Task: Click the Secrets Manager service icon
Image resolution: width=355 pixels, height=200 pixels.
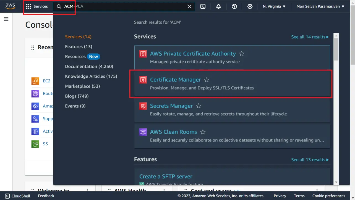Action: (143, 106)
